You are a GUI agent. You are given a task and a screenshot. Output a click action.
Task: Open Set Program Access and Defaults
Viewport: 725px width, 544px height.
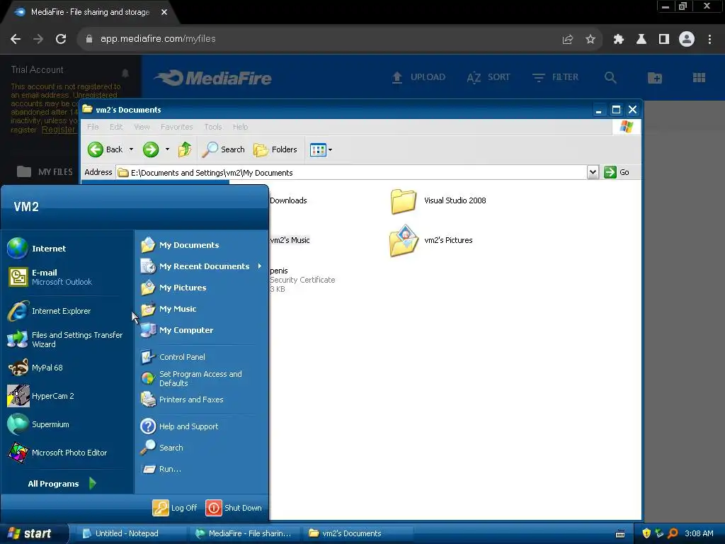click(x=191, y=378)
